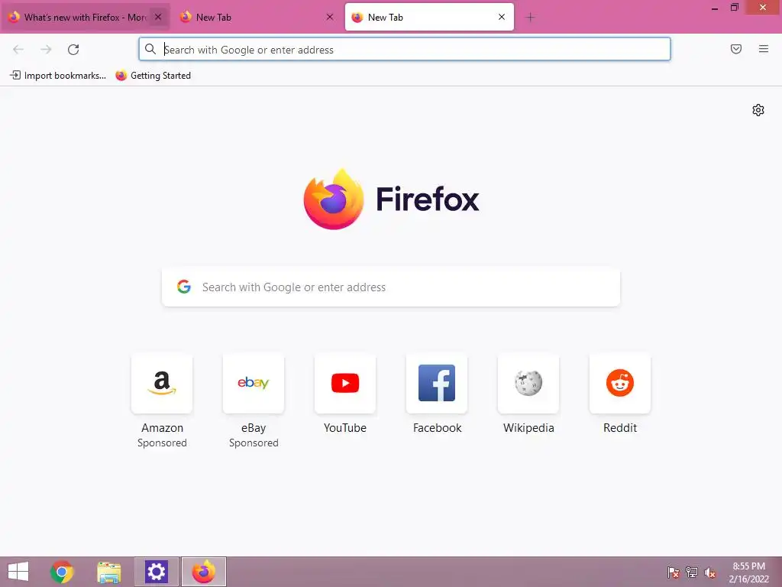Go back using the back arrow

coord(18,50)
